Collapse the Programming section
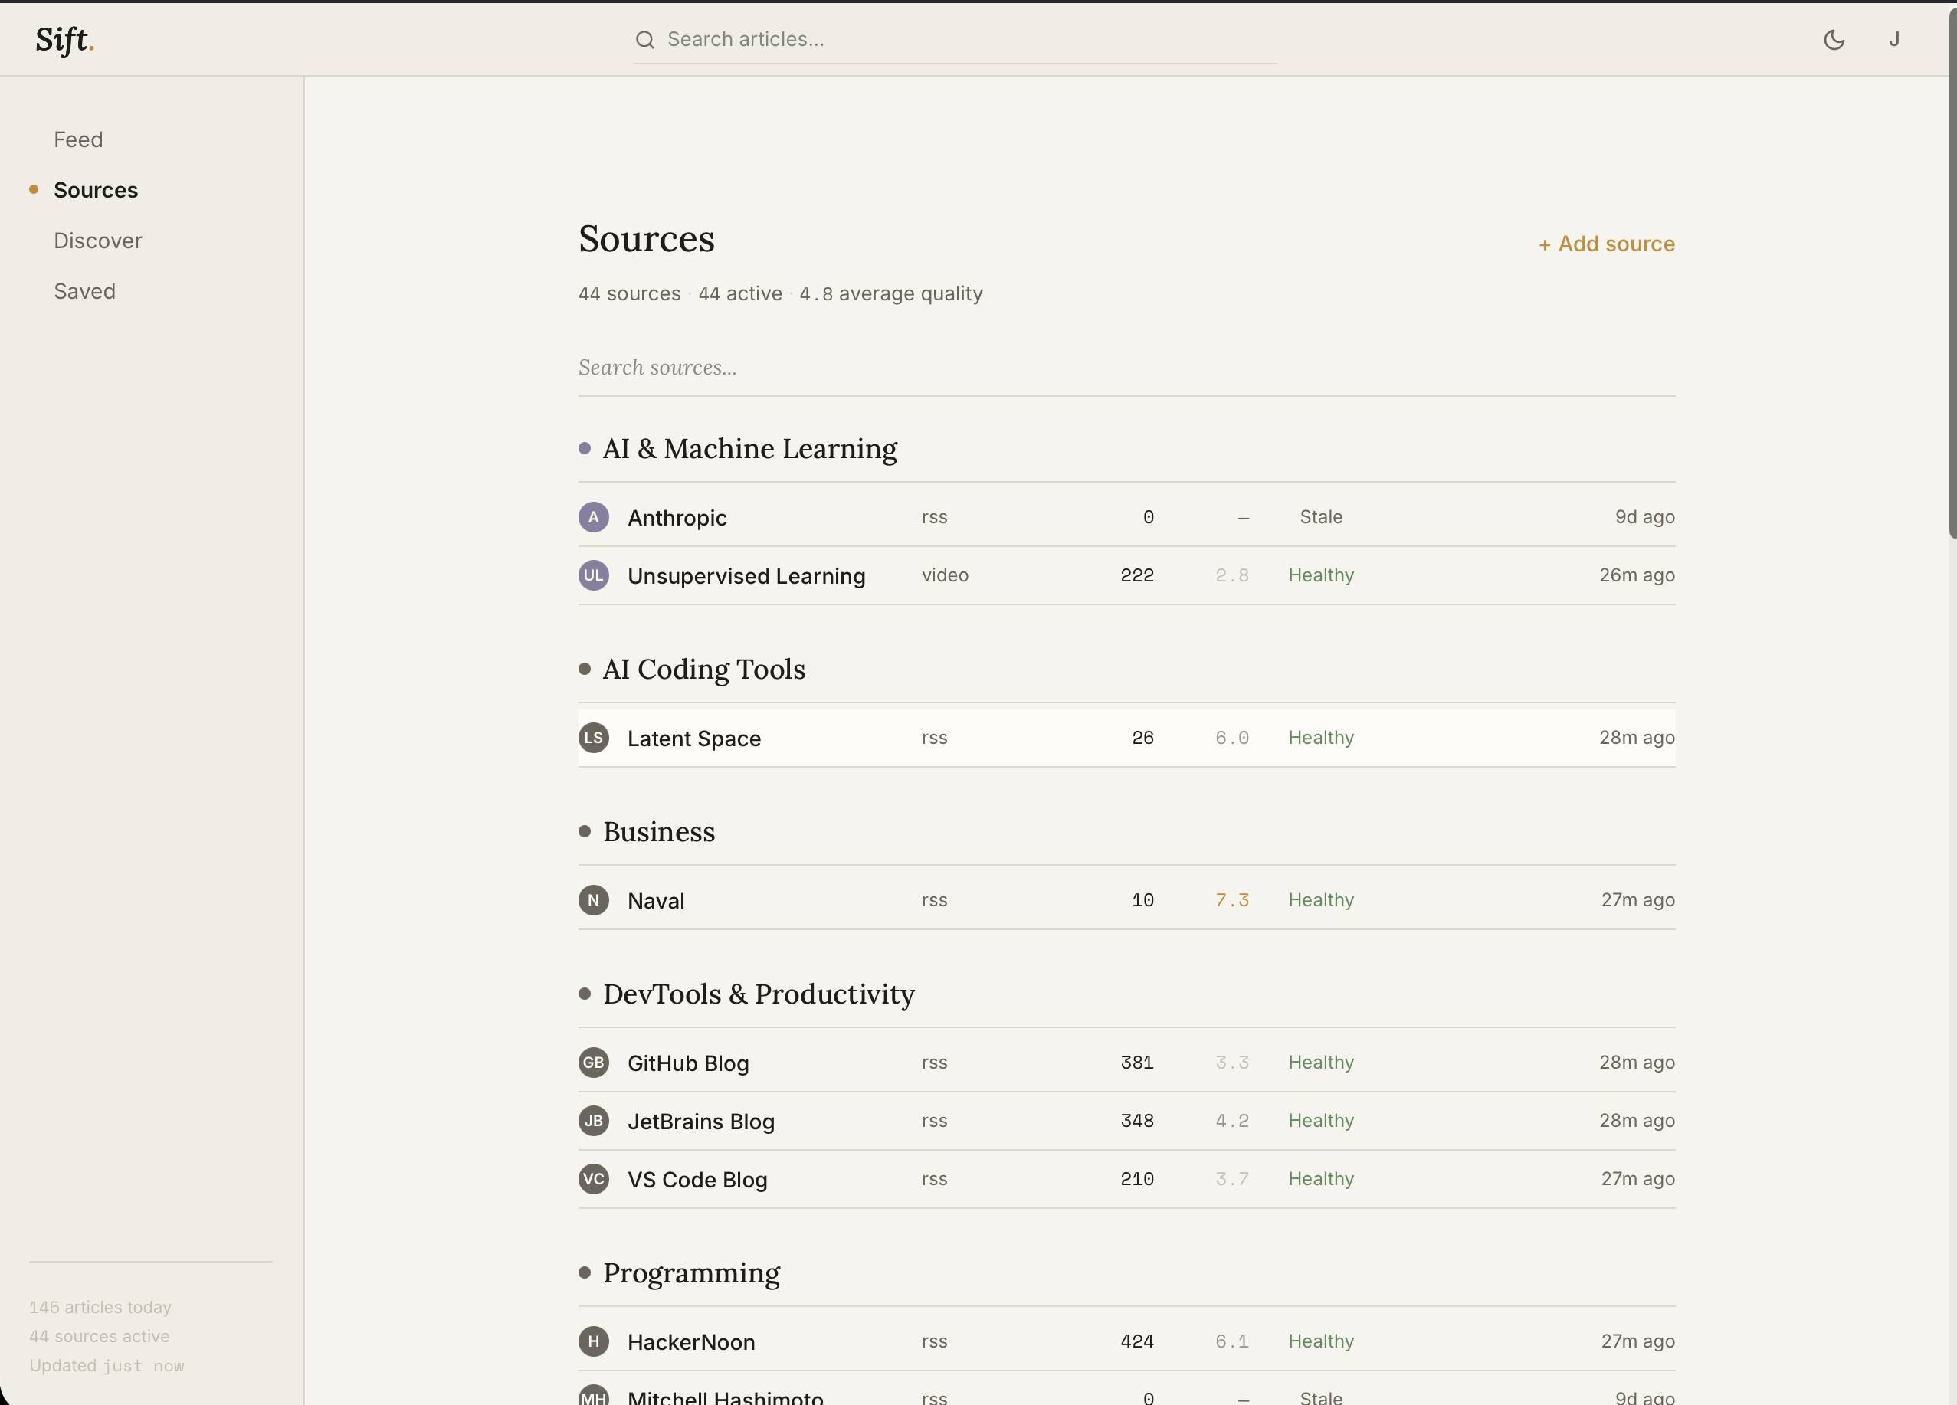Viewport: 1957px width, 1405px height. (x=690, y=1274)
